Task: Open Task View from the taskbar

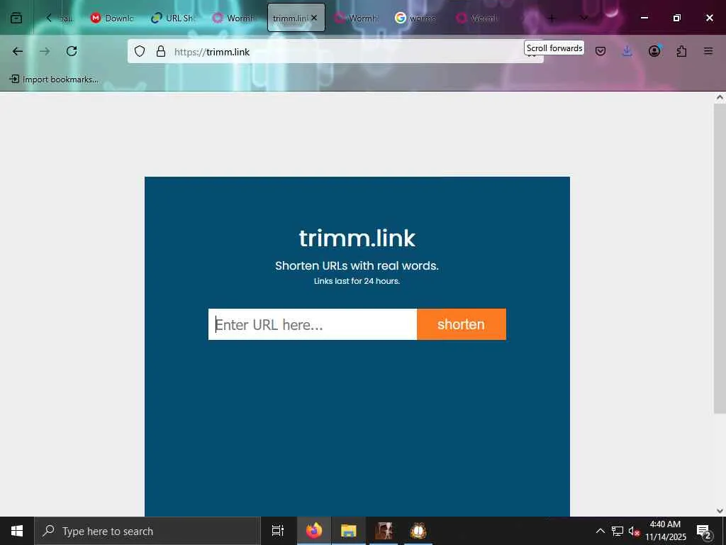Action: 278,531
